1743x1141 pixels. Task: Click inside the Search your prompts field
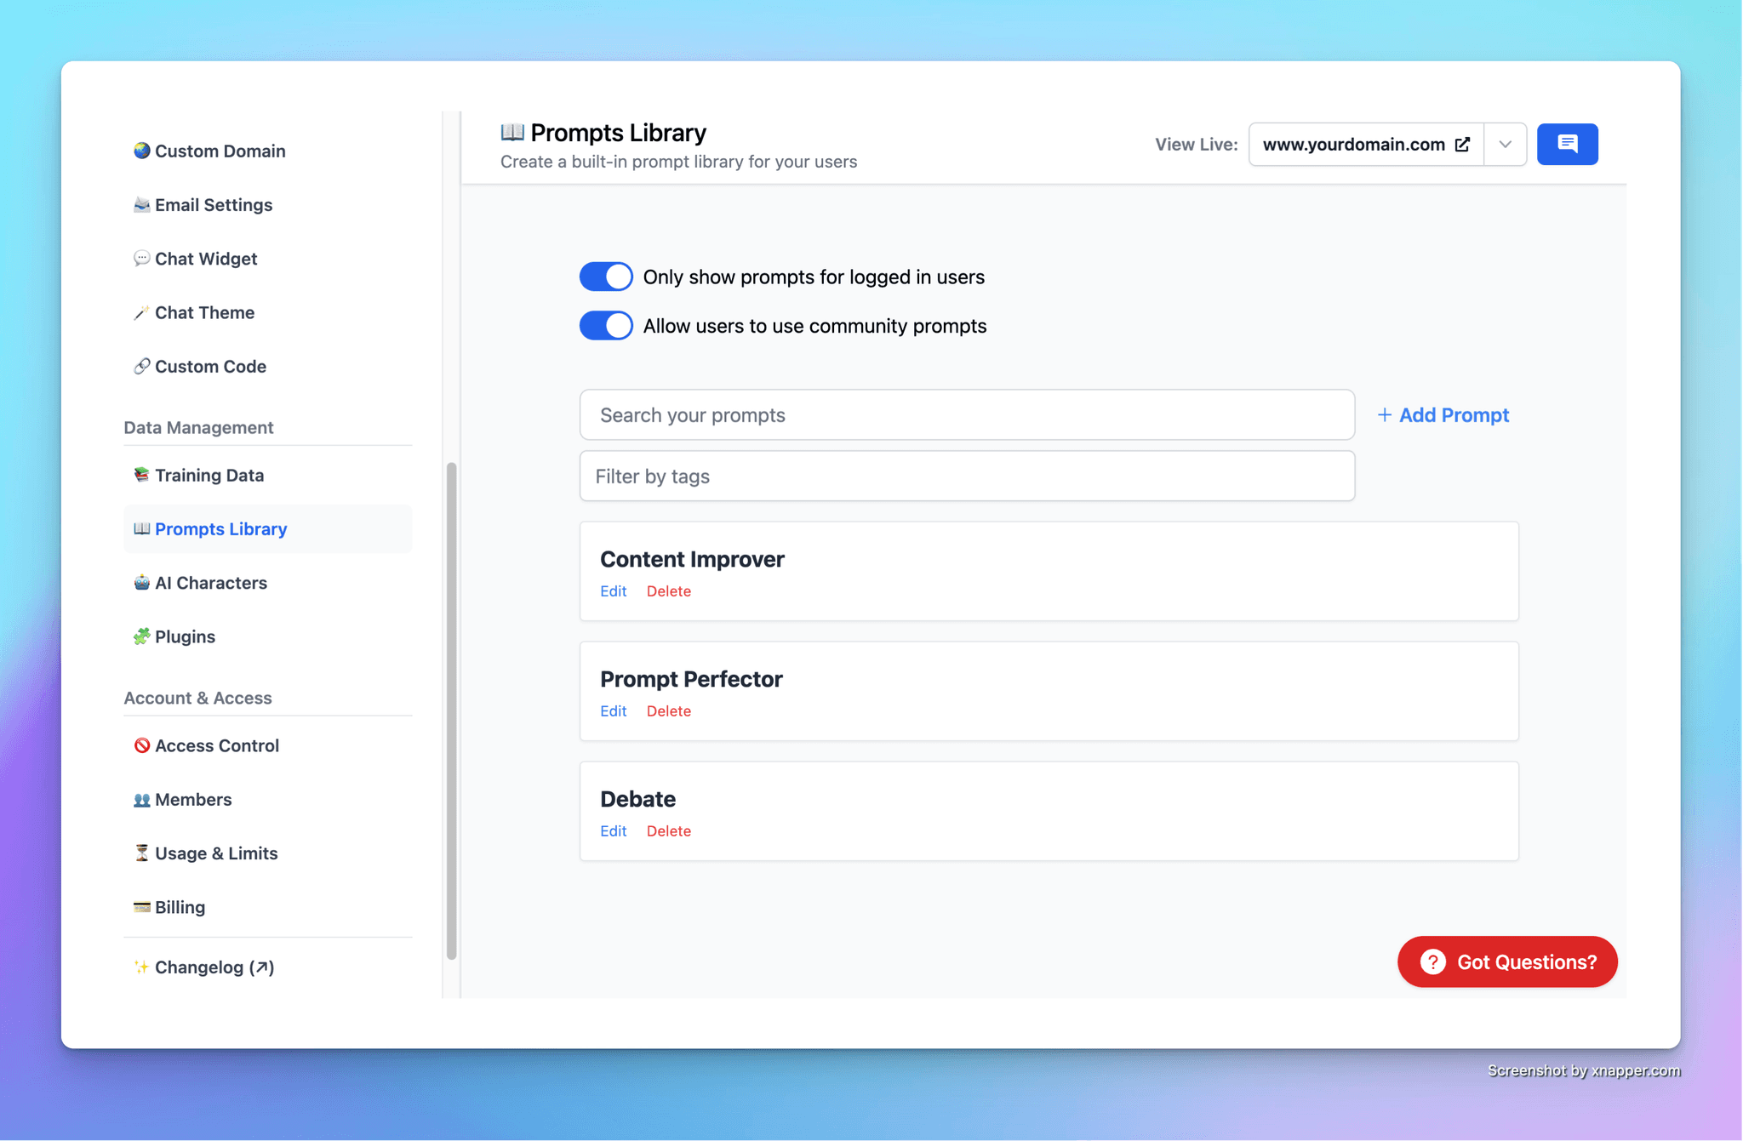966,415
